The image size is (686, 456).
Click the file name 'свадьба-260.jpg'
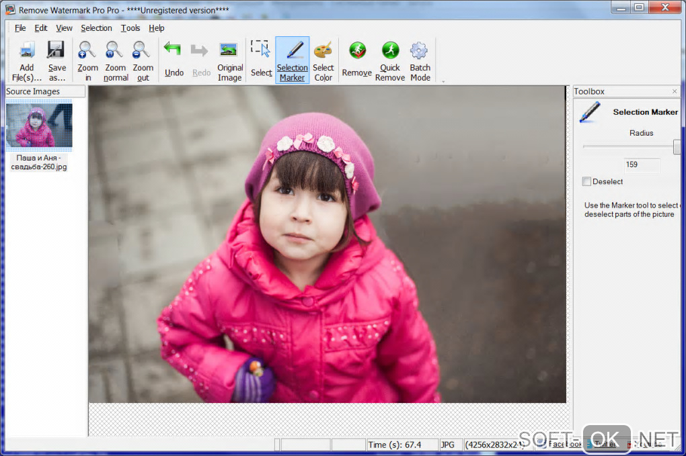39,167
